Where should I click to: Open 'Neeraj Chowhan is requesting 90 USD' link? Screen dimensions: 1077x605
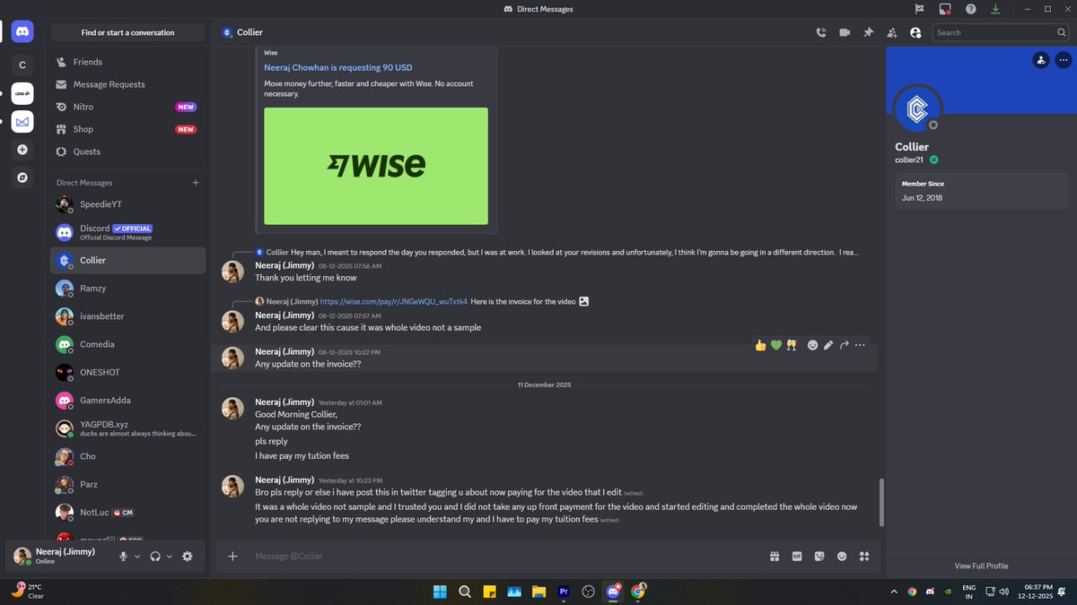tap(338, 67)
